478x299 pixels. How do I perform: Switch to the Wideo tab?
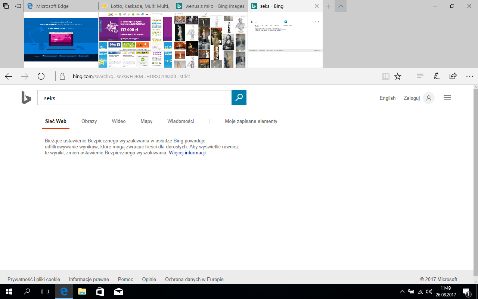point(119,121)
